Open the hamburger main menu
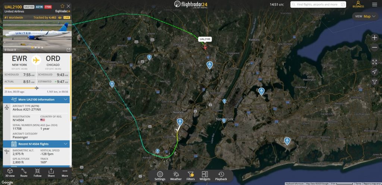 (x=375, y=4)
